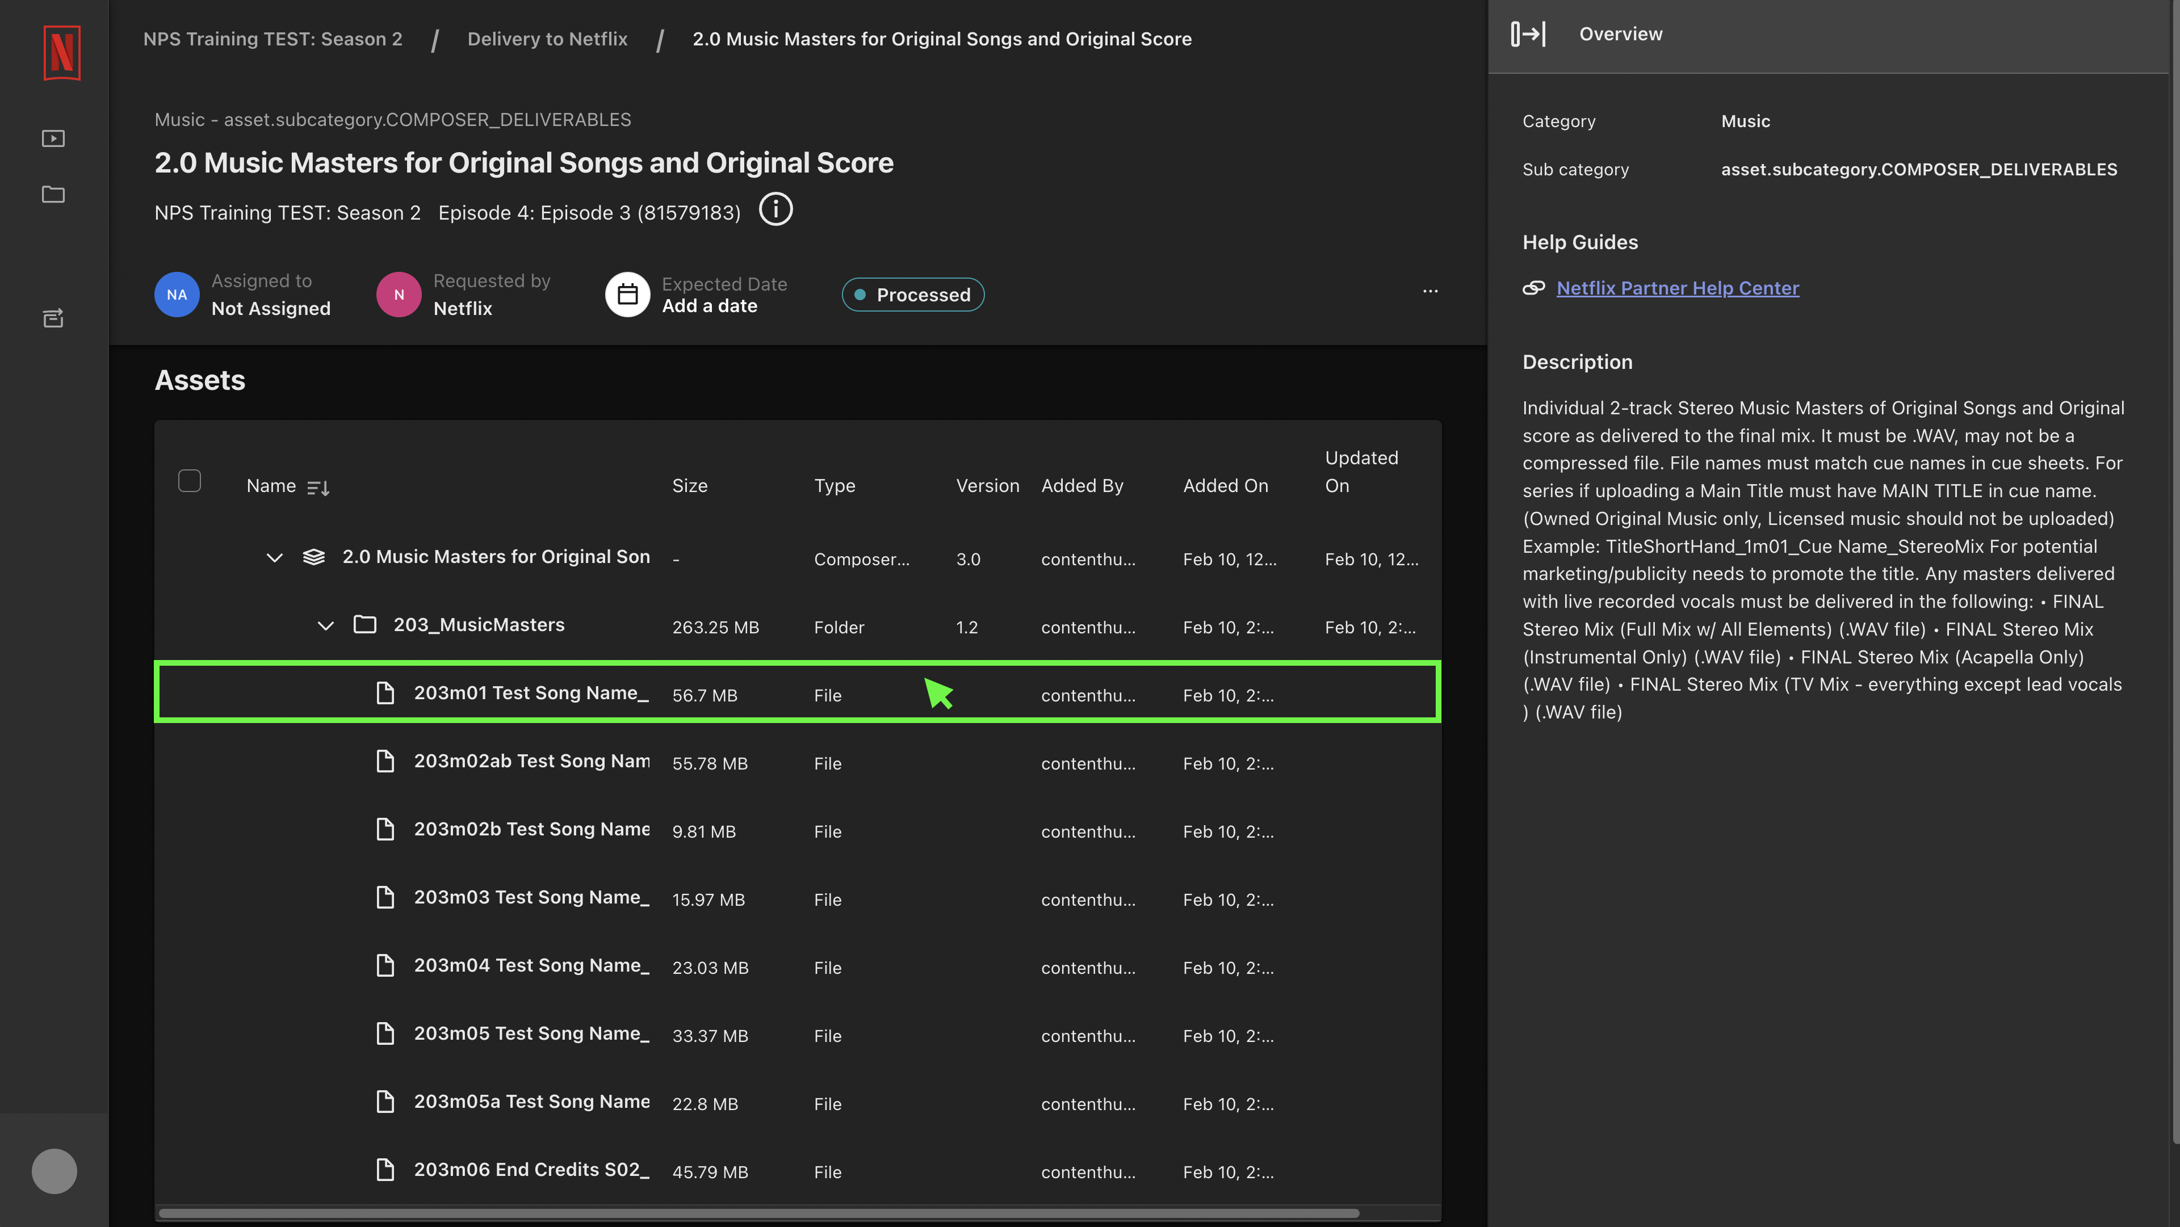Click file icon of 203m06 End Credits

(385, 1170)
